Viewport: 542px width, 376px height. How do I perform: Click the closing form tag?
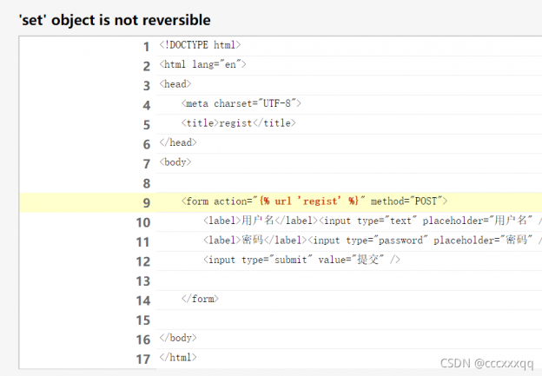tap(200, 299)
